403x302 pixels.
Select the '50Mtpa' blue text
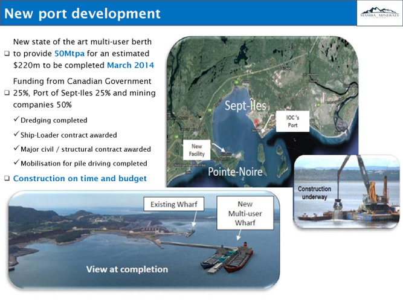[x=69, y=54]
